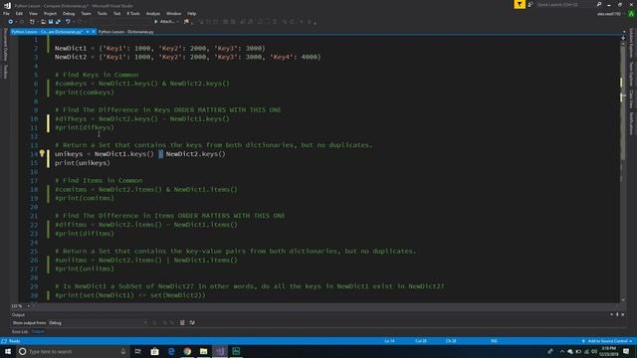Open File Explorer from the taskbar
Screen dimensions: 637x358
click(x=203, y=351)
